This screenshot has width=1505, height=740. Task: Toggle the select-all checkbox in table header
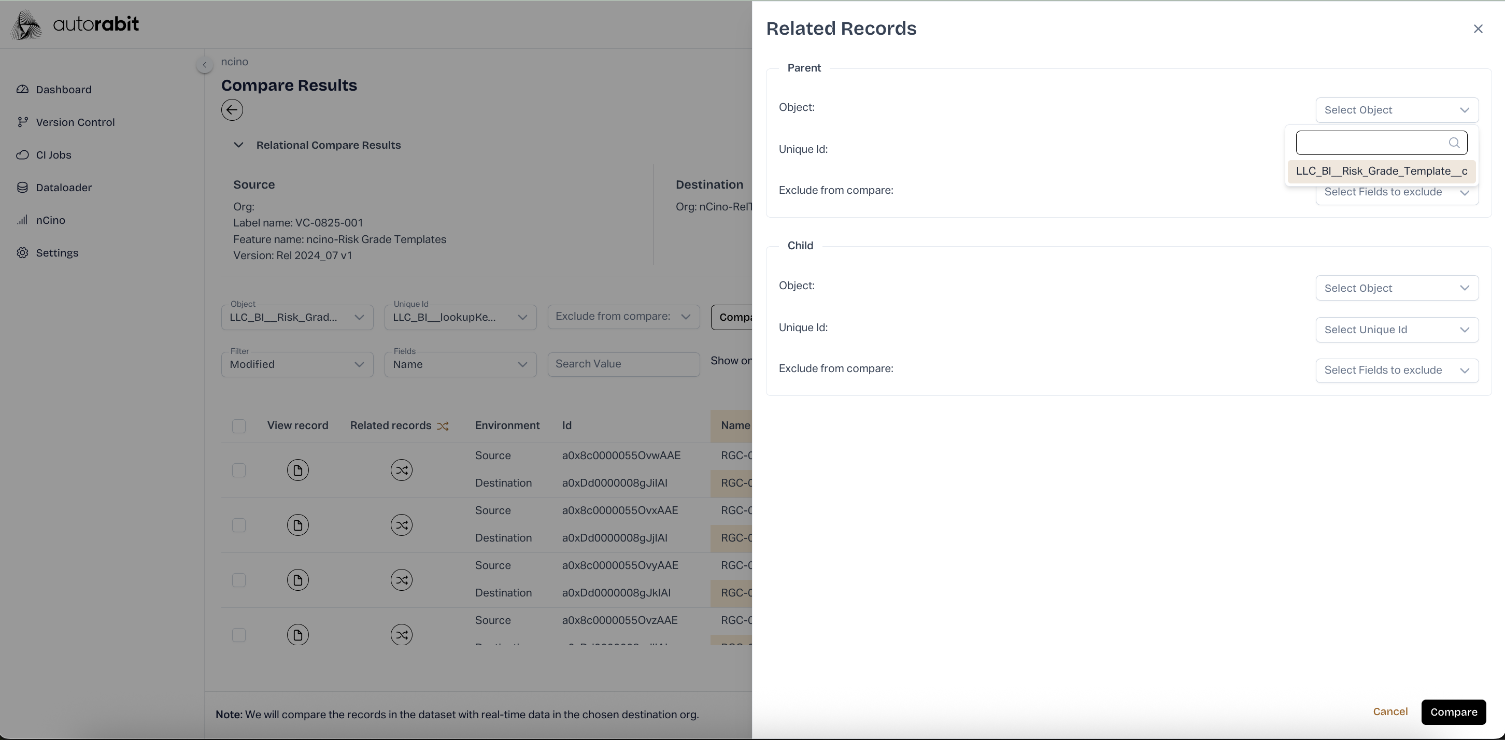[x=239, y=426]
